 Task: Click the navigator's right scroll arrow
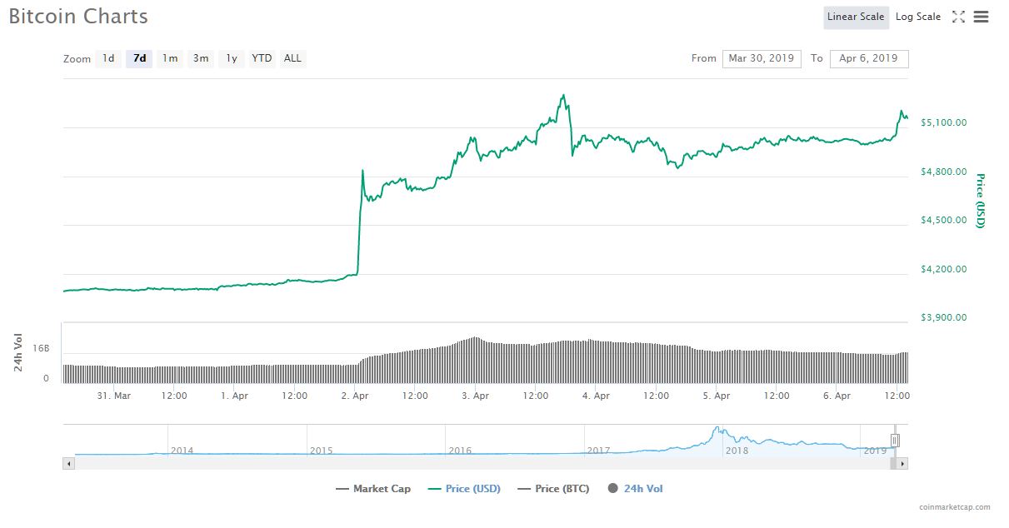[x=902, y=461]
